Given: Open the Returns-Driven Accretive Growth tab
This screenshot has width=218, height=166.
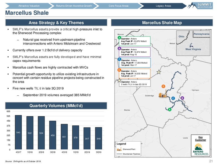Looking at the screenshot, I should [74, 6].
